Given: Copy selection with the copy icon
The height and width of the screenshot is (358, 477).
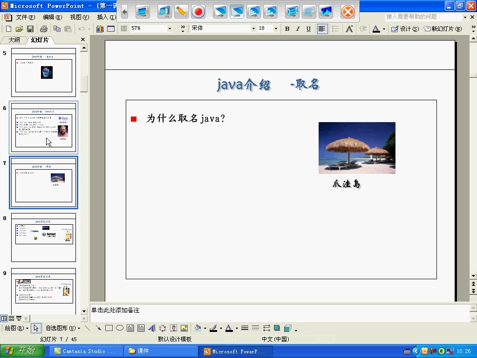Looking at the screenshot, I should click(57, 29).
